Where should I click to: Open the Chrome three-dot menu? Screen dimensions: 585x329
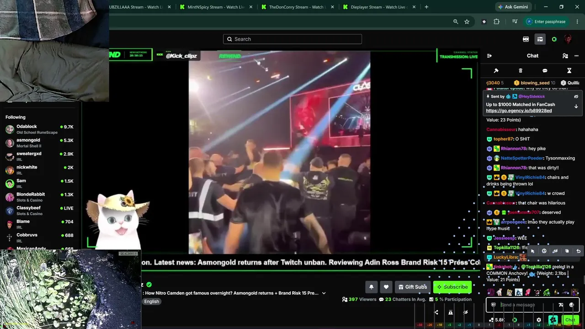[x=577, y=21]
